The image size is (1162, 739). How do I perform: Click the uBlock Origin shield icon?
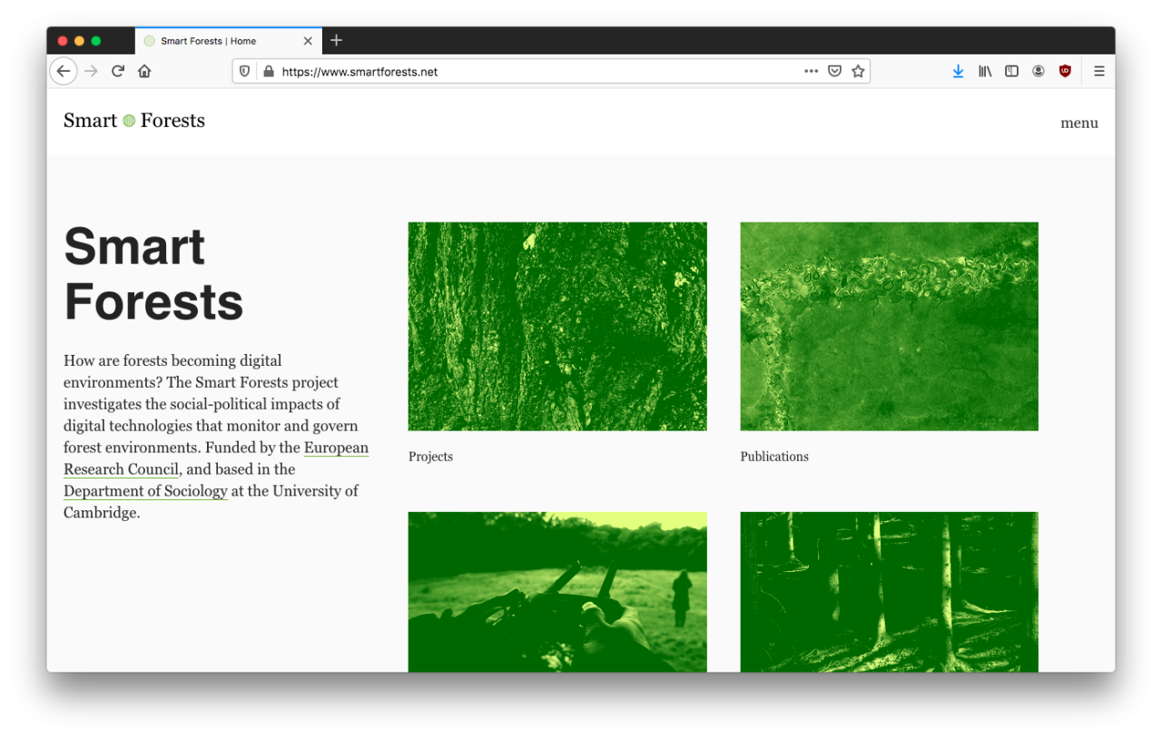[1065, 72]
